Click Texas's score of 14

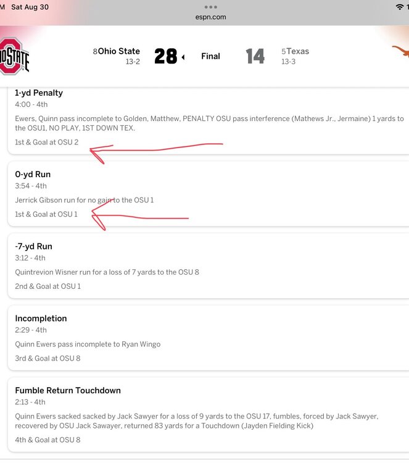(x=255, y=57)
